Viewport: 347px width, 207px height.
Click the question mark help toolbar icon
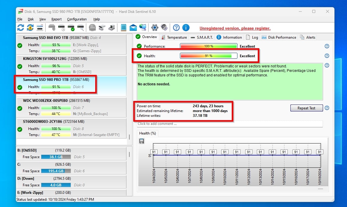click(176, 28)
